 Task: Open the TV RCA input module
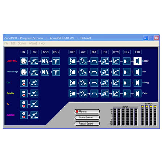click(24, 104)
